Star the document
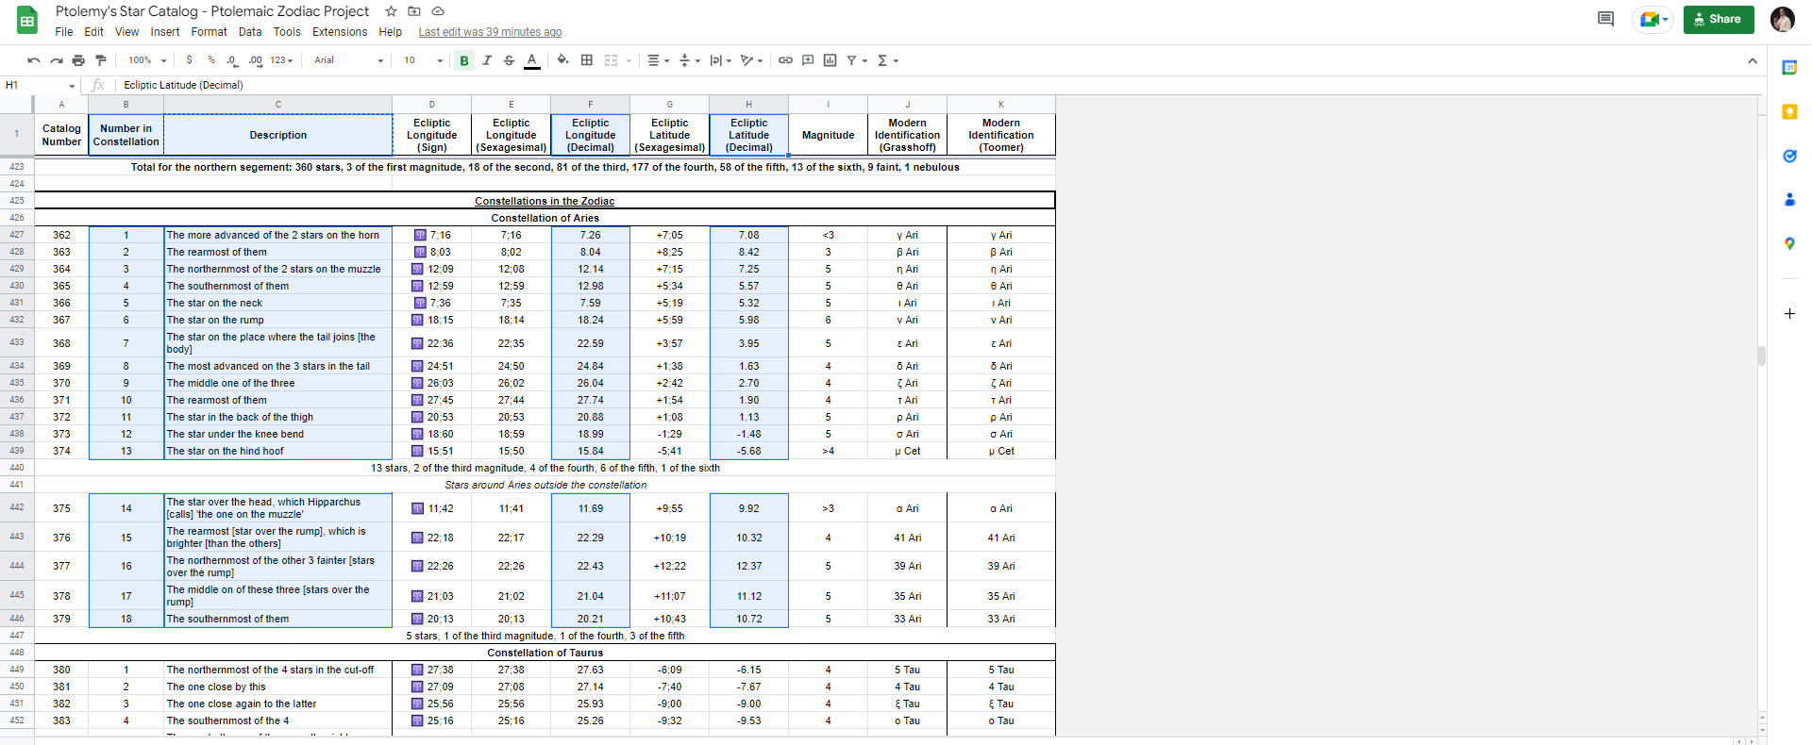Screen dimensions: 1812x745 tap(391, 11)
